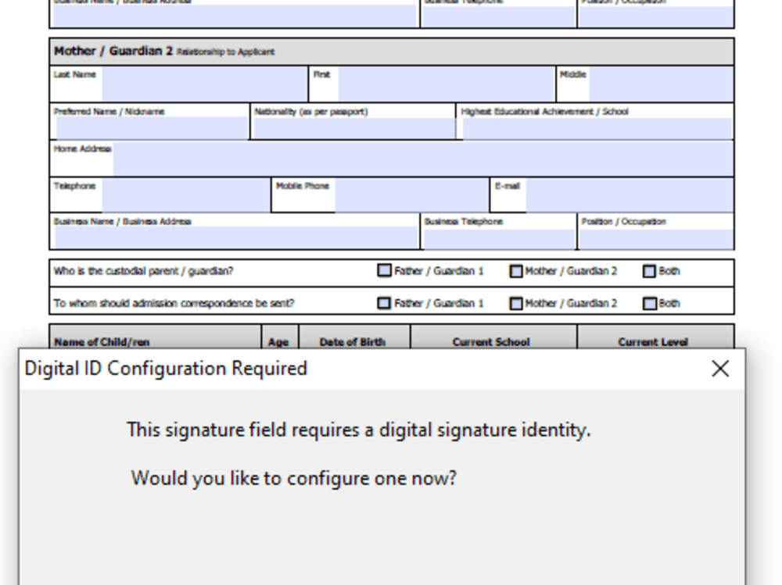Check Father / Guardian 1 for admission correspondence

pyautogui.click(x=384, y=303)
